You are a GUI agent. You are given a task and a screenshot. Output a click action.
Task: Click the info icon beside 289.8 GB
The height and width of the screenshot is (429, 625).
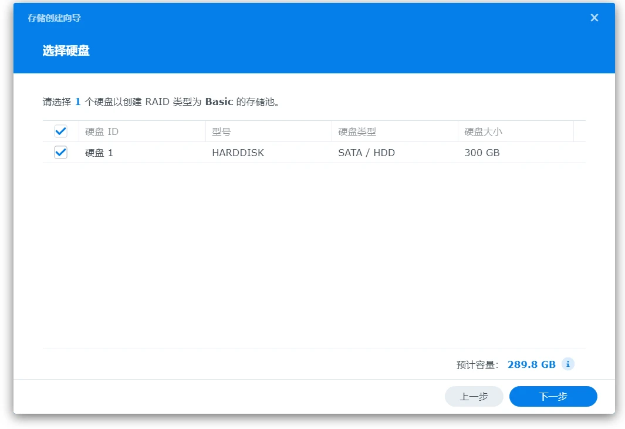567,364
